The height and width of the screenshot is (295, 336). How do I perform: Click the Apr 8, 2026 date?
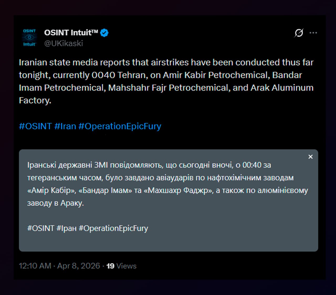(x=78, y=266)
